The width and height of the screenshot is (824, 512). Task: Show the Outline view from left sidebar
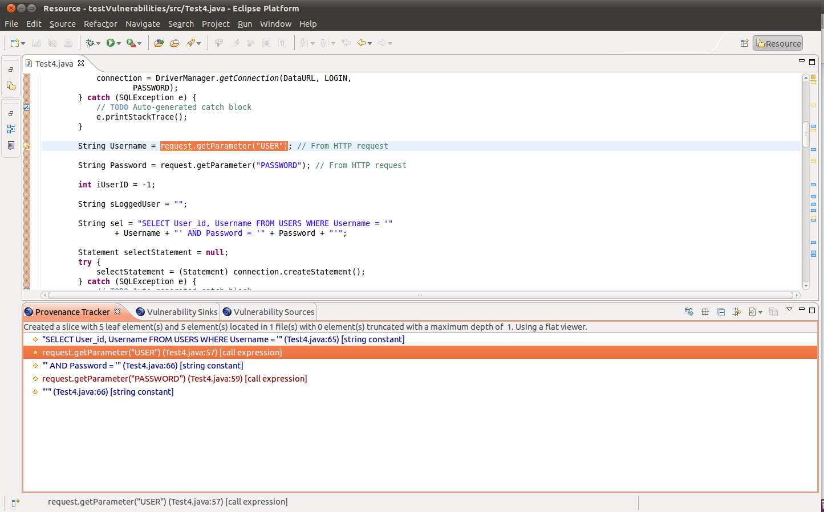11,129
